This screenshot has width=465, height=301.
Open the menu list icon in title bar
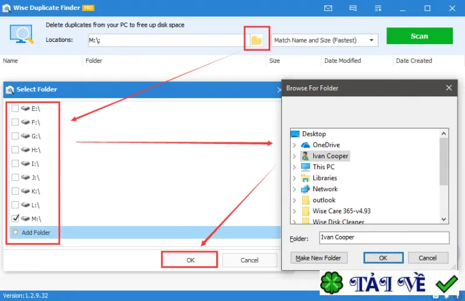[x=378, y=8]
